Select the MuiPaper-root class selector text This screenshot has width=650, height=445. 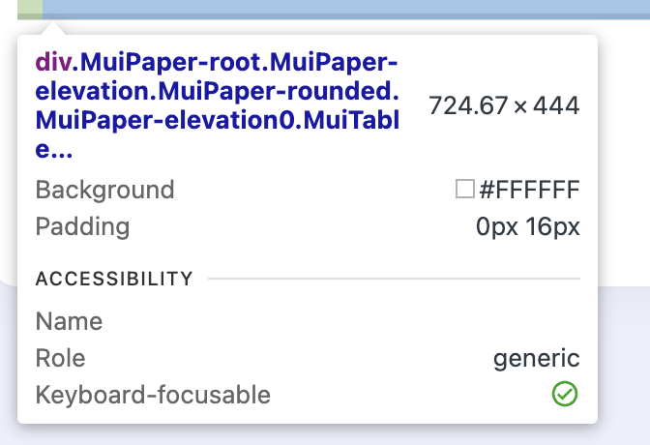click(x=170, y=64)
